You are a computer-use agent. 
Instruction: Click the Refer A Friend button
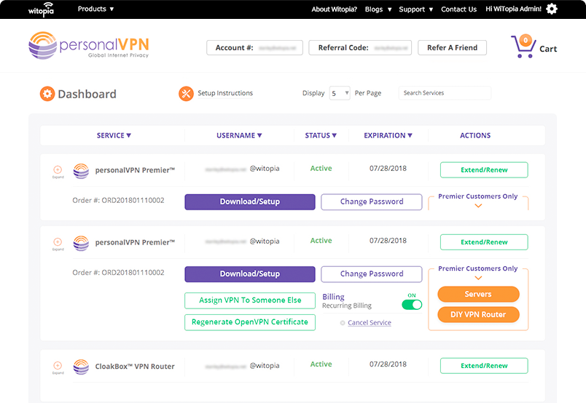[452, 48]
